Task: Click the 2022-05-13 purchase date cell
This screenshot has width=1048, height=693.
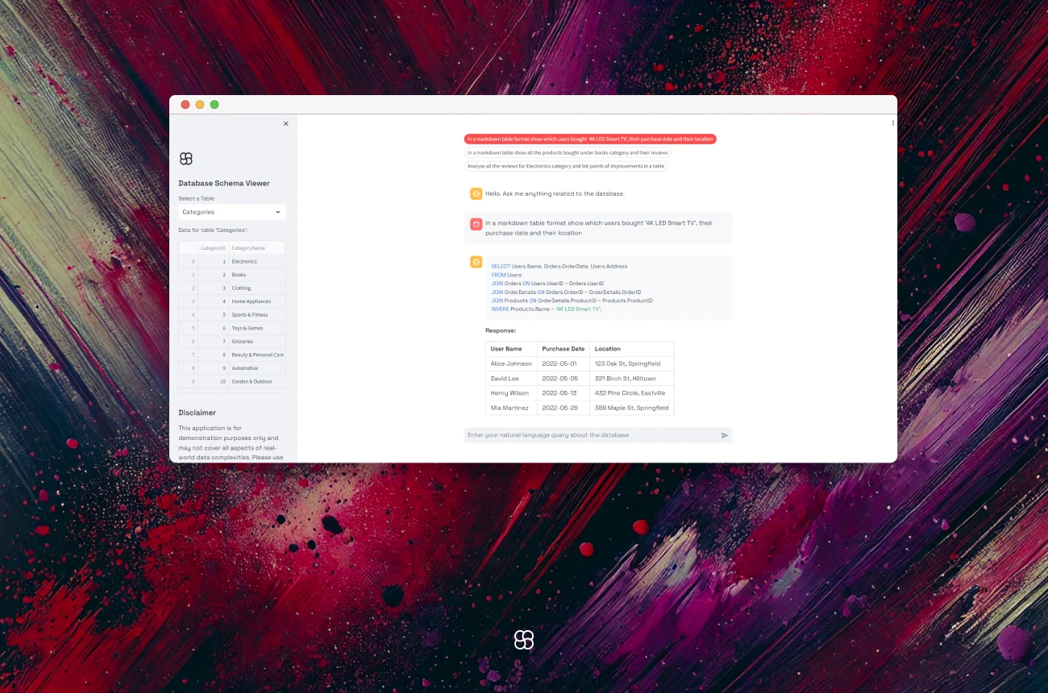Action: 564,392
